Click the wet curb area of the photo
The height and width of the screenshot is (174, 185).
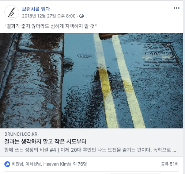click(37, 81)
